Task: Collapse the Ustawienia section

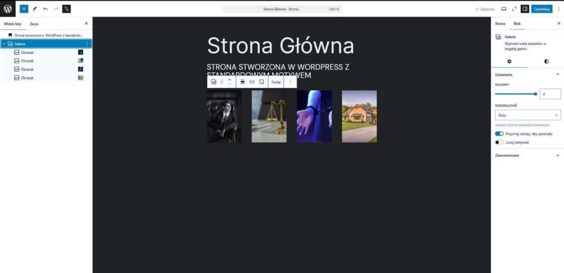Action: click(x=558, y=74)
